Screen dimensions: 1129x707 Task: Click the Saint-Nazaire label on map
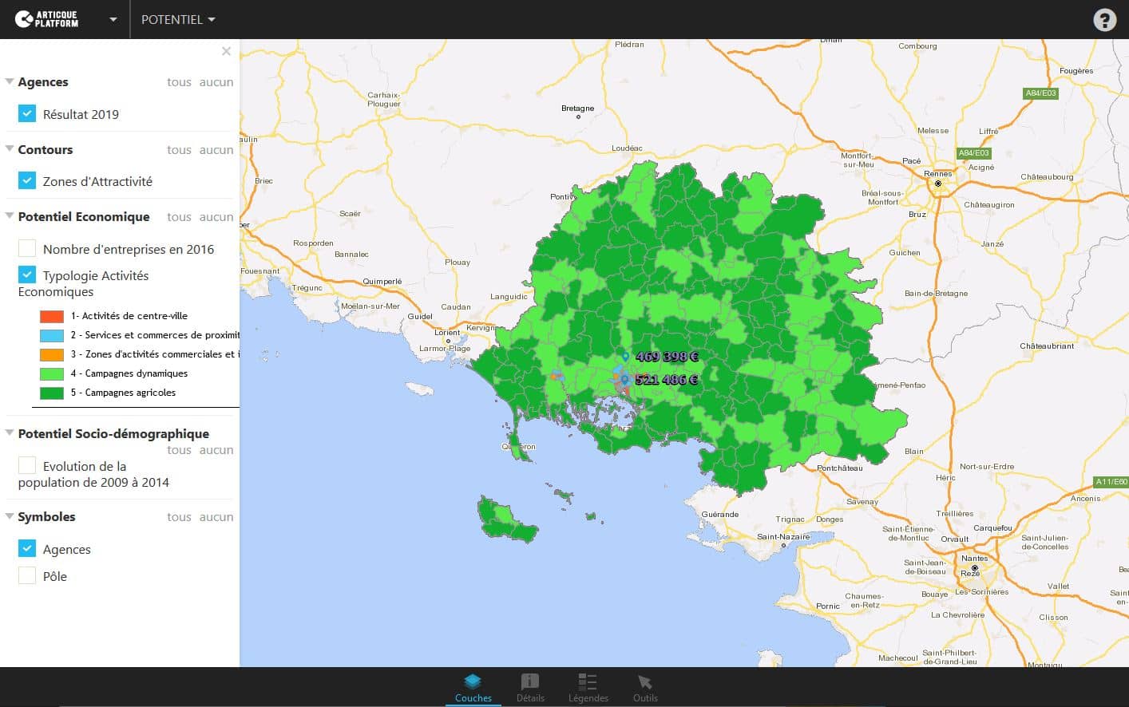[x=783, y=536]
